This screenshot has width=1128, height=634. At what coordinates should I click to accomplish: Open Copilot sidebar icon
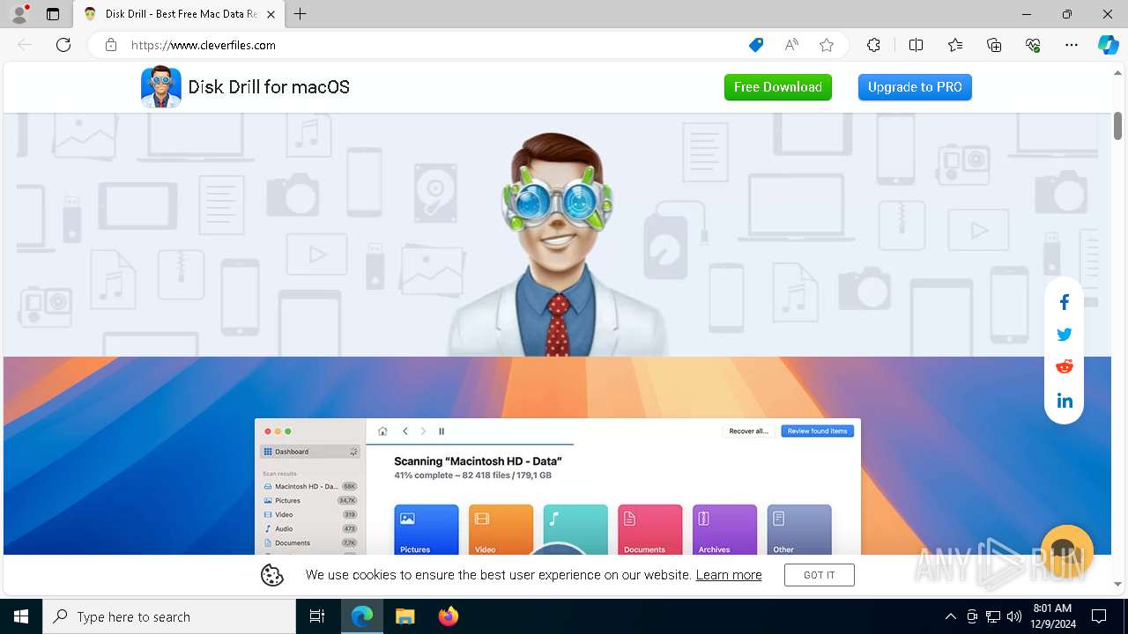pyautogui.click(x=1108, y=45)
